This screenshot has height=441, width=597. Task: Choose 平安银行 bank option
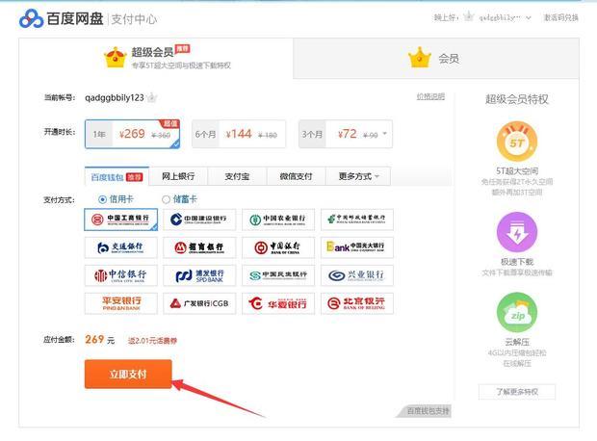[x=121, y=303]
